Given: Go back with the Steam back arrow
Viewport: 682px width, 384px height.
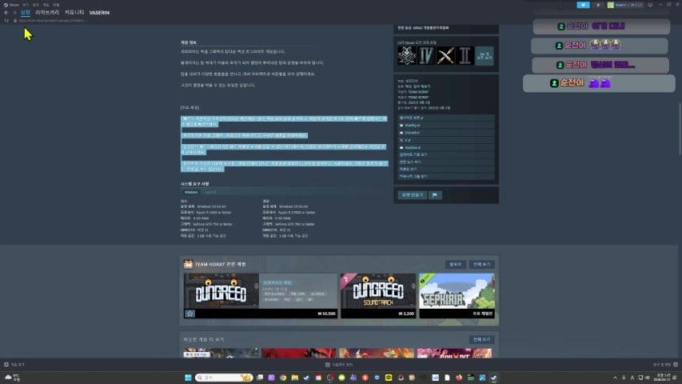Looking at the screenshot, I should (x=6, y=13).
